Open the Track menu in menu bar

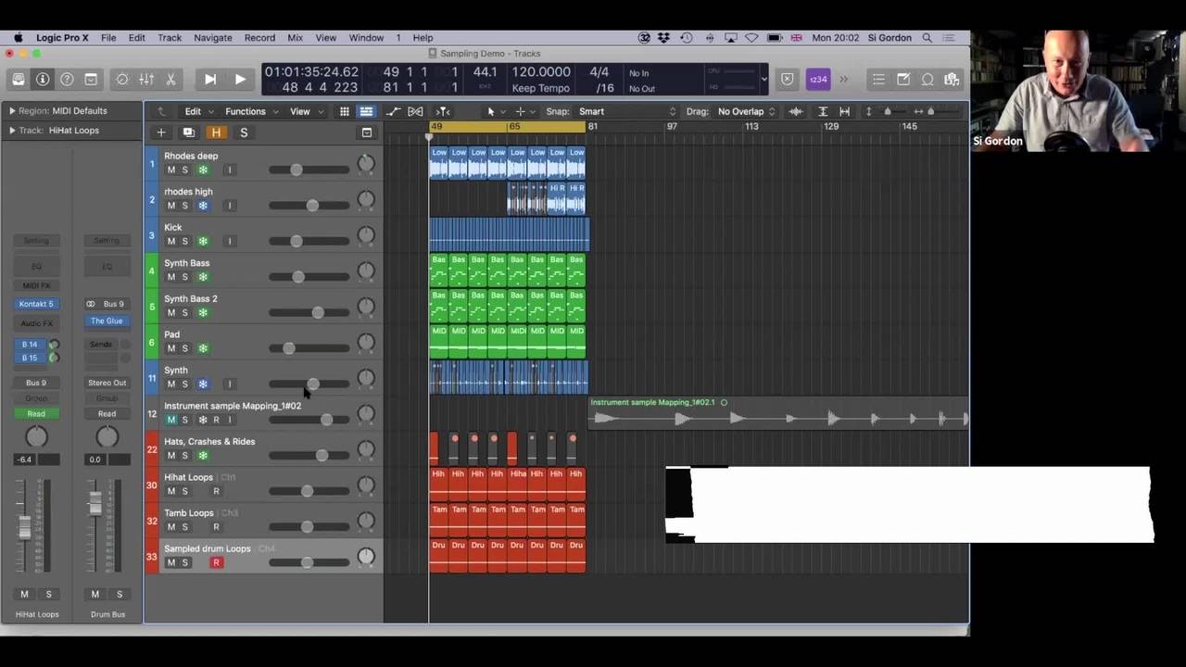tap(170, 38)
